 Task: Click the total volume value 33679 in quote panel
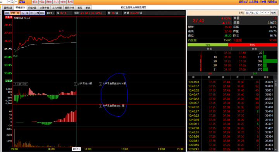(272, 23)
